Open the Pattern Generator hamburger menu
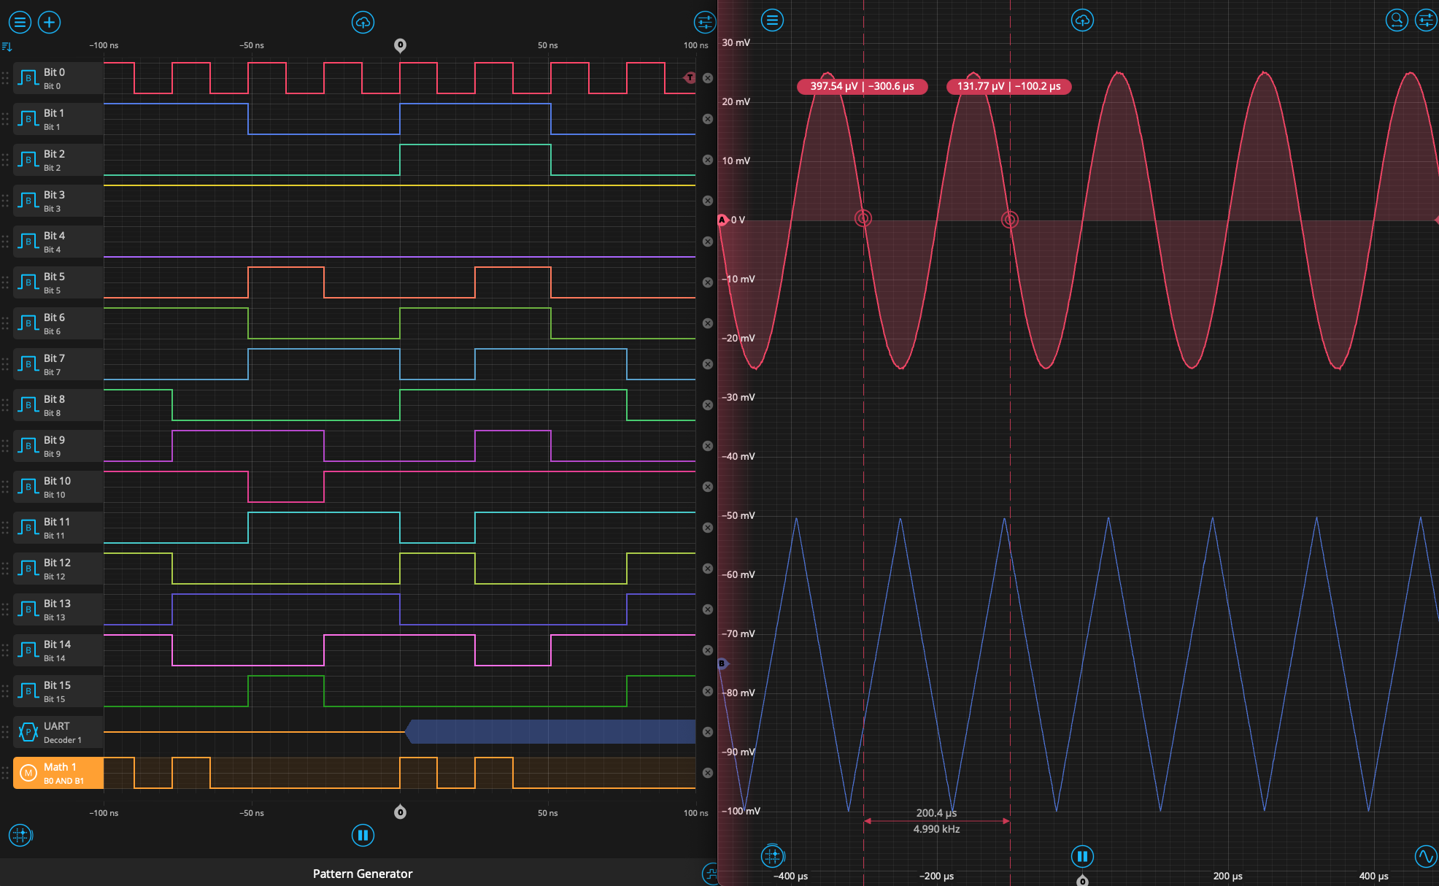Image resolution: width=1439 pixels, height=886 pixels. tap(20, 22)
